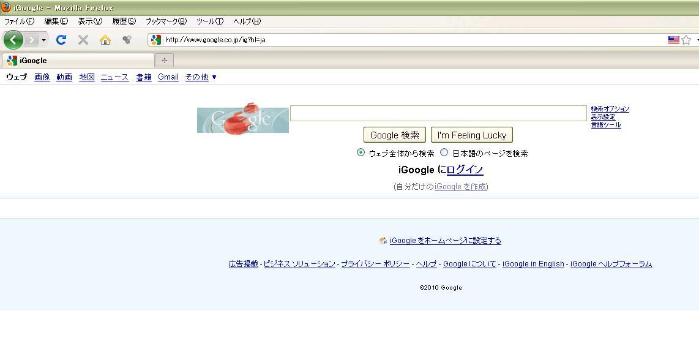
Task: Open the 地図 link
Action: [87, 77]
